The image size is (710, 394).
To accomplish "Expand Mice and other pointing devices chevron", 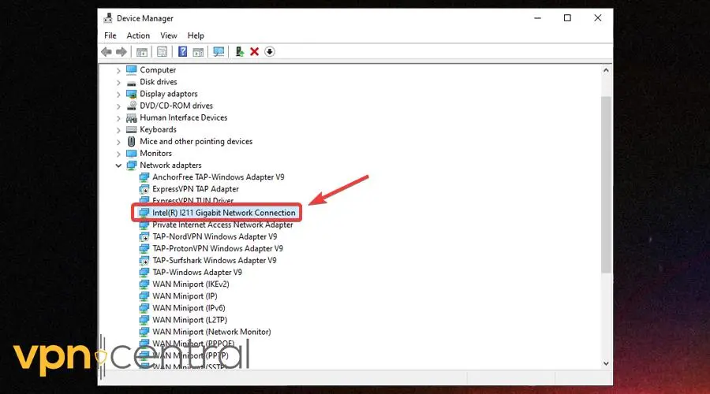I will [x=118, y=142].
